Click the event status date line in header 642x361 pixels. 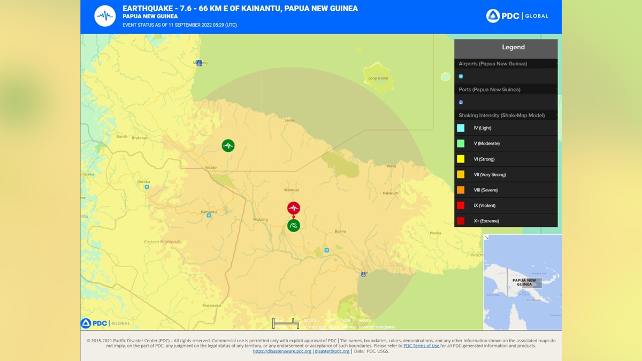click(x=180, y=25)
